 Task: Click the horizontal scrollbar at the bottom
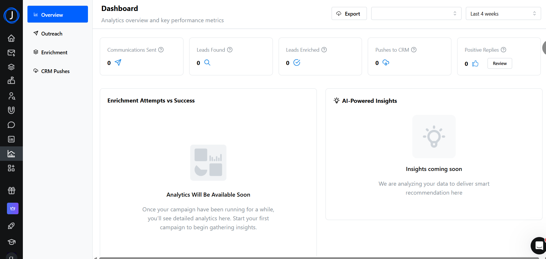coord(318,258)
